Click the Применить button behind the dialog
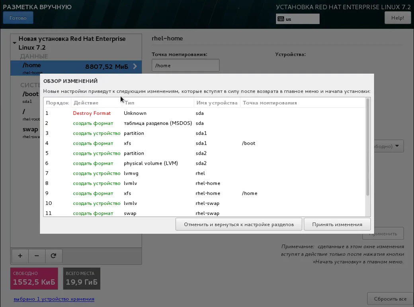414x307 pixels. coord(383,234)
